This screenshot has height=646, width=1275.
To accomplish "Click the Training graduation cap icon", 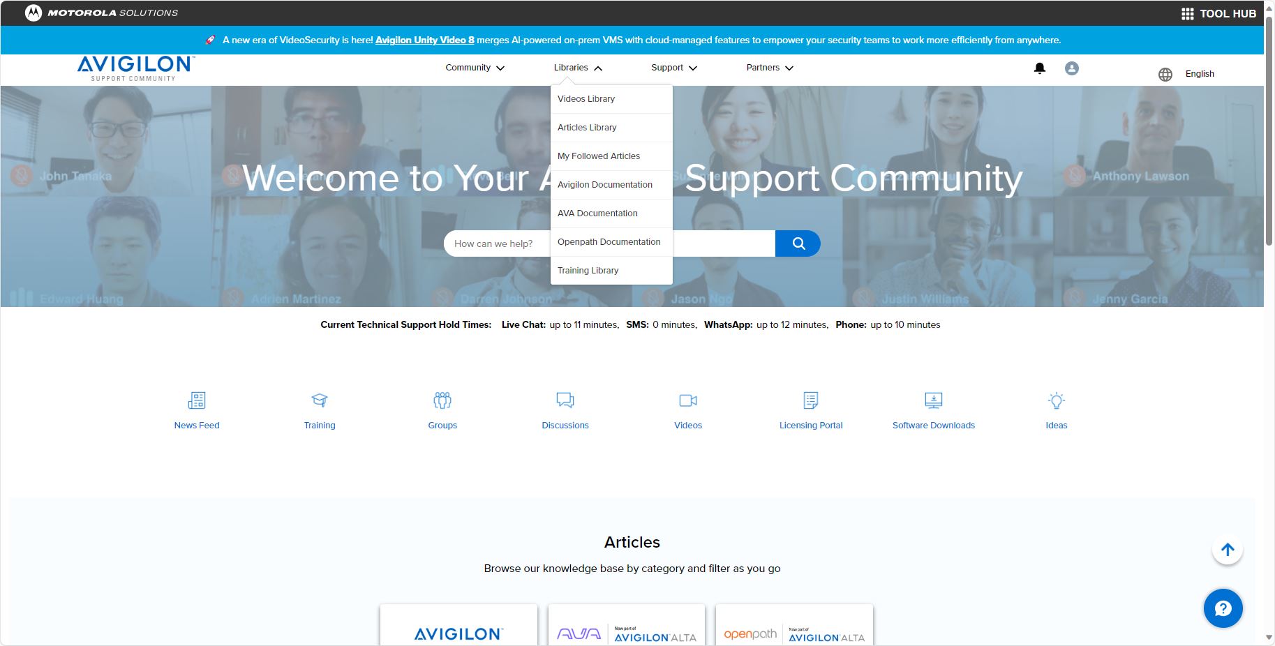I will (319, 400).
